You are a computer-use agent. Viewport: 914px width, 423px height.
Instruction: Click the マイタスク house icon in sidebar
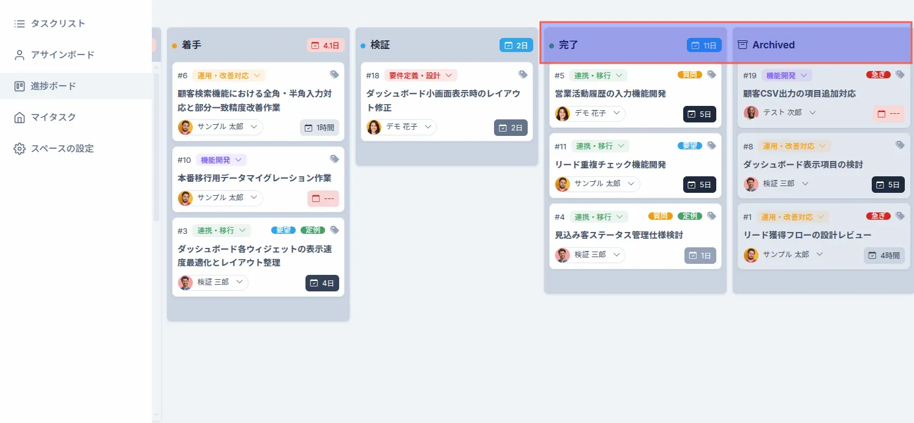(20, 117)
